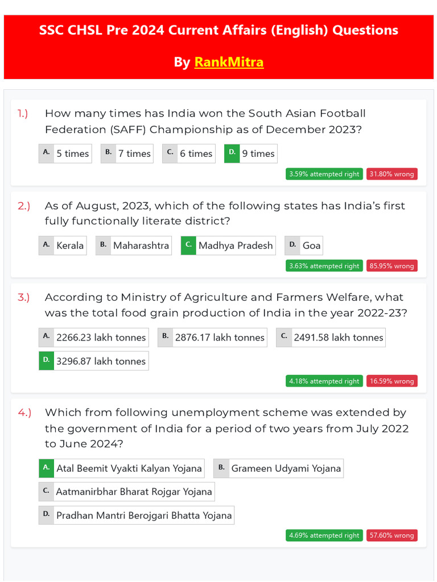
Task: Choose '2266.23 lakh tonnes' option
Action: (94, 338)
